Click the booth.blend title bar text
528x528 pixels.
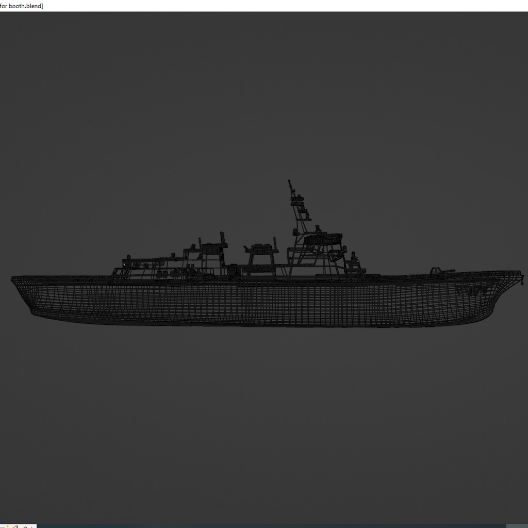[22, 6]
